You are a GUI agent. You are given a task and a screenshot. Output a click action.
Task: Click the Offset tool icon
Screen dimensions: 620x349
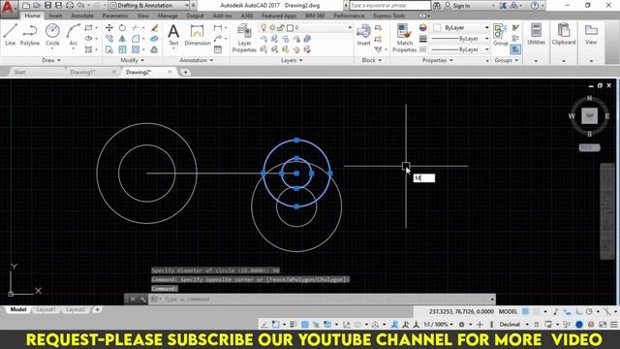pyautogui.click(x=155, y=49)
